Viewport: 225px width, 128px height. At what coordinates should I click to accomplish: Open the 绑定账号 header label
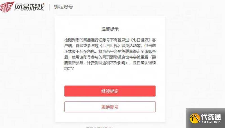click(64, 7)
